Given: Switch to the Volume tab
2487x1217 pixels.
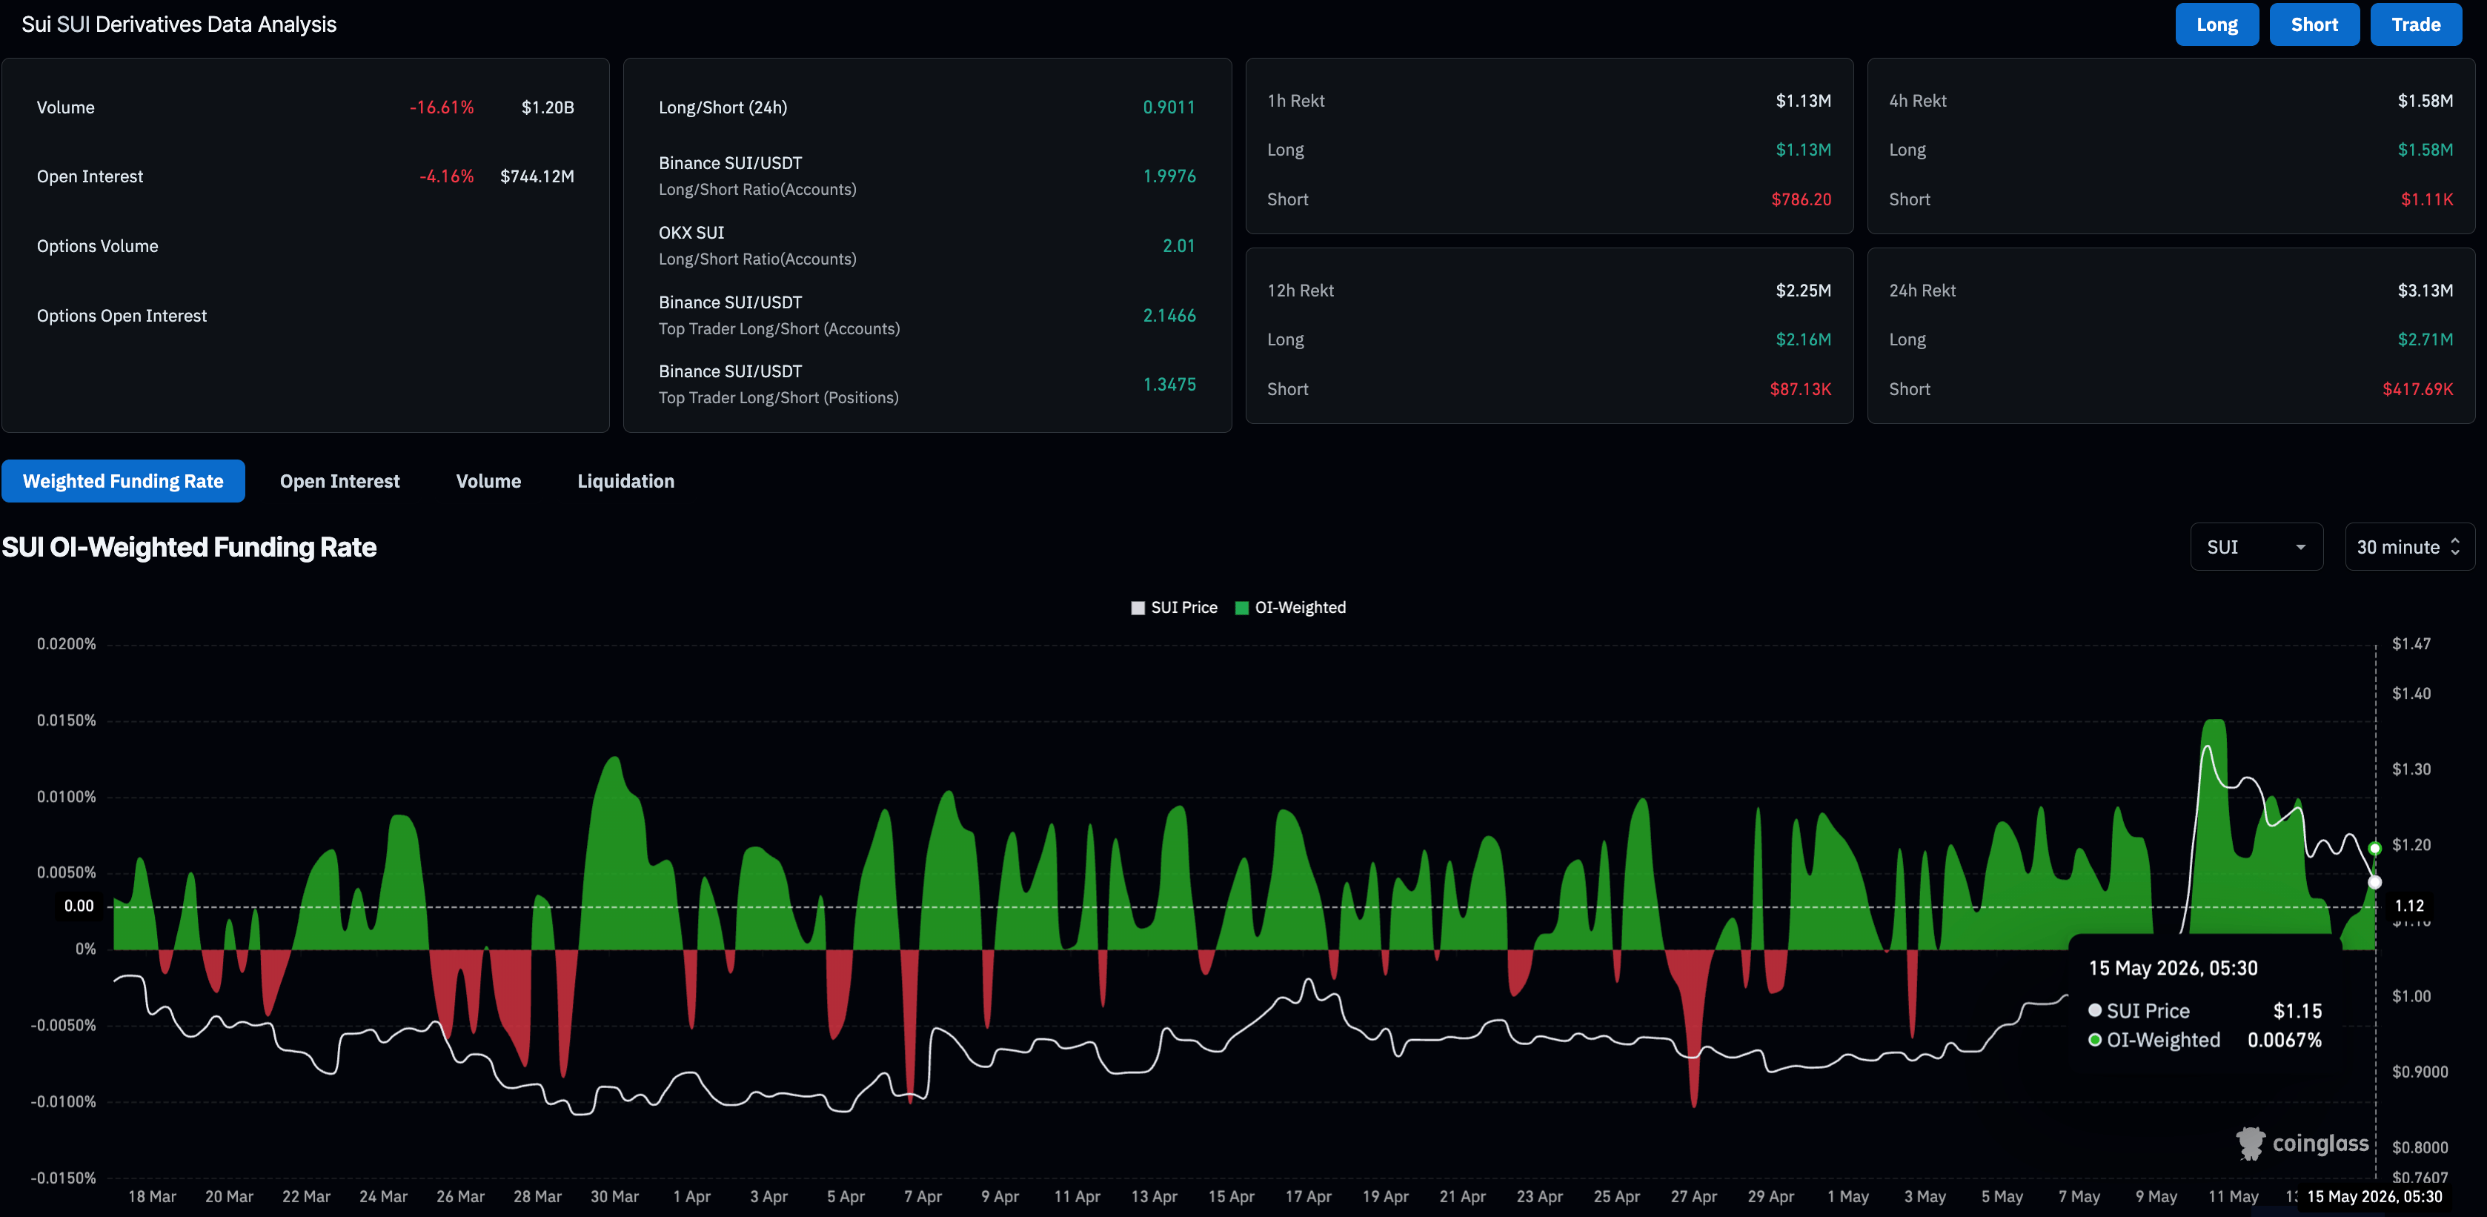Looking at the screenshot, I should 488,481.
